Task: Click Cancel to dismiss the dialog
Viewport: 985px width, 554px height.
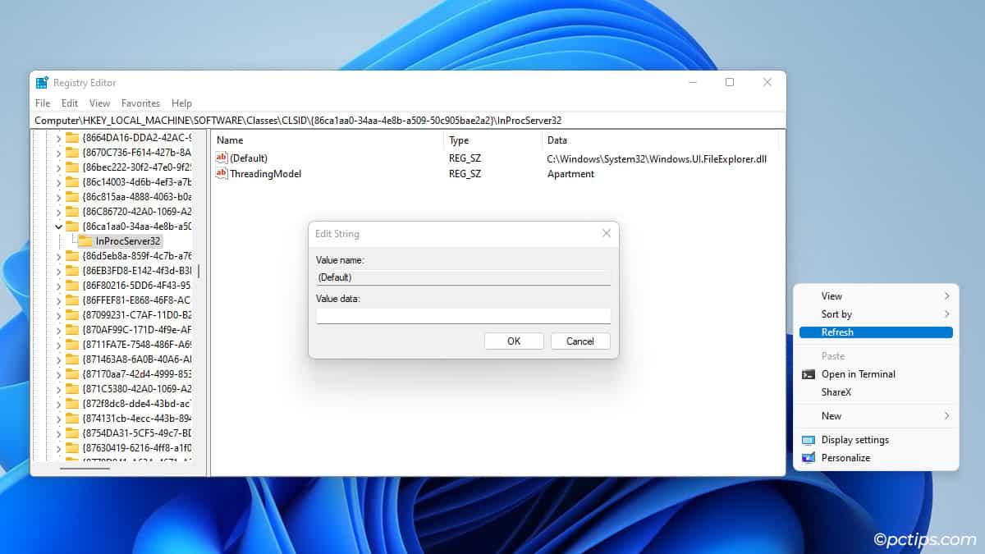Action: coord(580,341)
